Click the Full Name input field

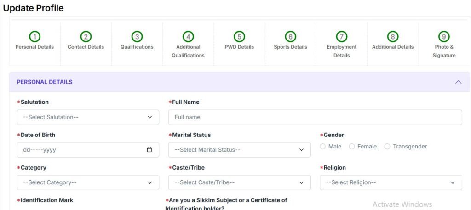coord(315,117)
